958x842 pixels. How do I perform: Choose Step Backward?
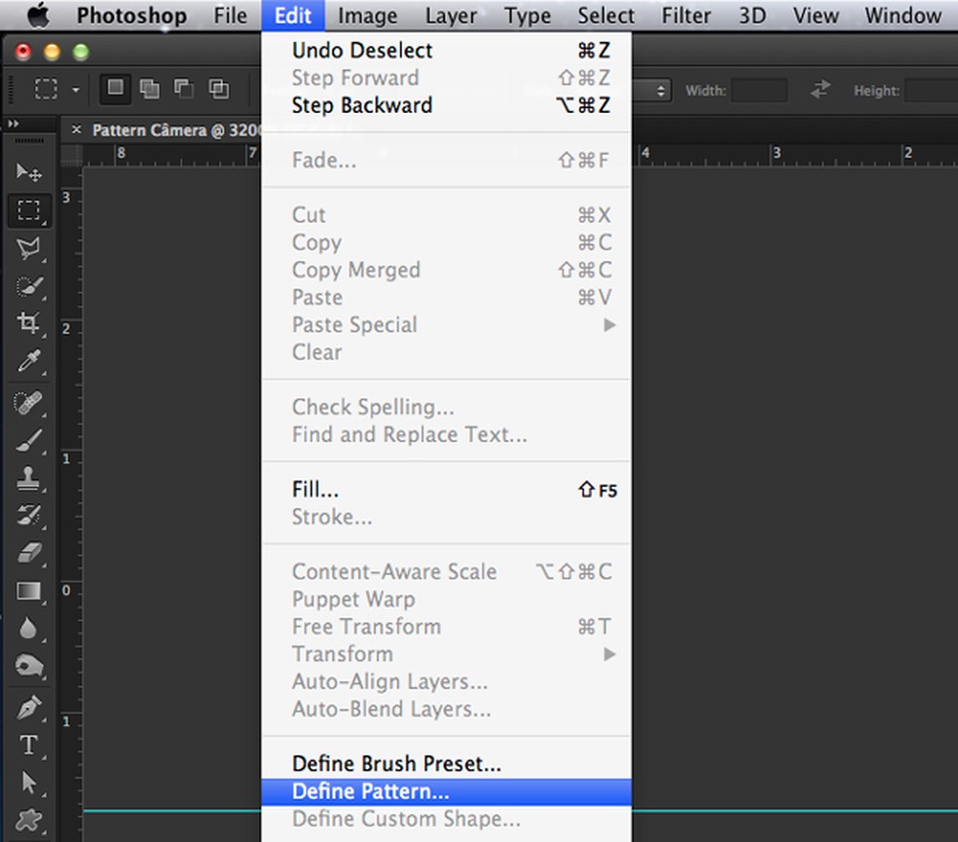click(447, 106)
